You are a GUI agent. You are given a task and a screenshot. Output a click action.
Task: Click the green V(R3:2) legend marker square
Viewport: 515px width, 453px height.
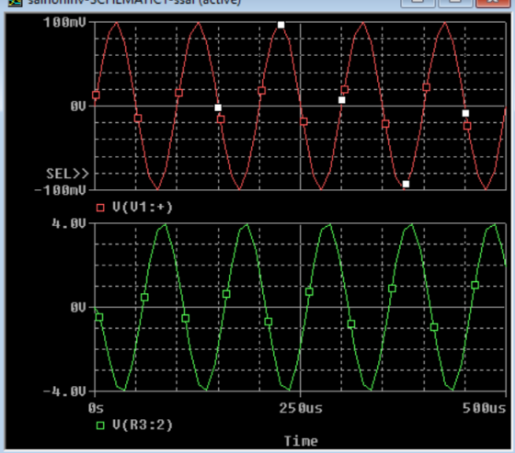(x=100, y=425)
